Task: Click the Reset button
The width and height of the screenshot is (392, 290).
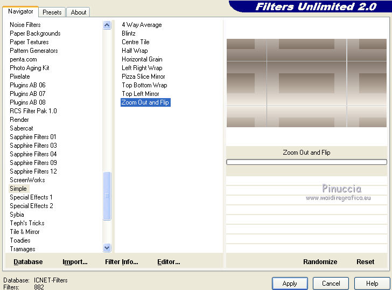Action: coord(365,262)
